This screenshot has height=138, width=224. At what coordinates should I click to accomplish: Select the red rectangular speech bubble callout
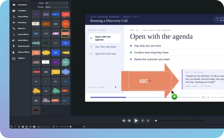coord(65,14)
